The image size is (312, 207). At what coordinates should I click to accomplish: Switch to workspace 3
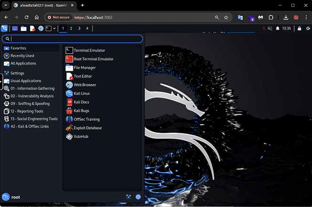click(x=79, y=29)
